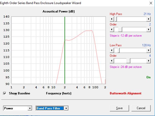Save the band pass filter settings
This screenshot has width=155, height=116.
[119, 108]
